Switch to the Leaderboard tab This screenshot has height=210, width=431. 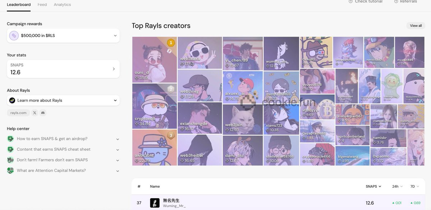(19, 5)
